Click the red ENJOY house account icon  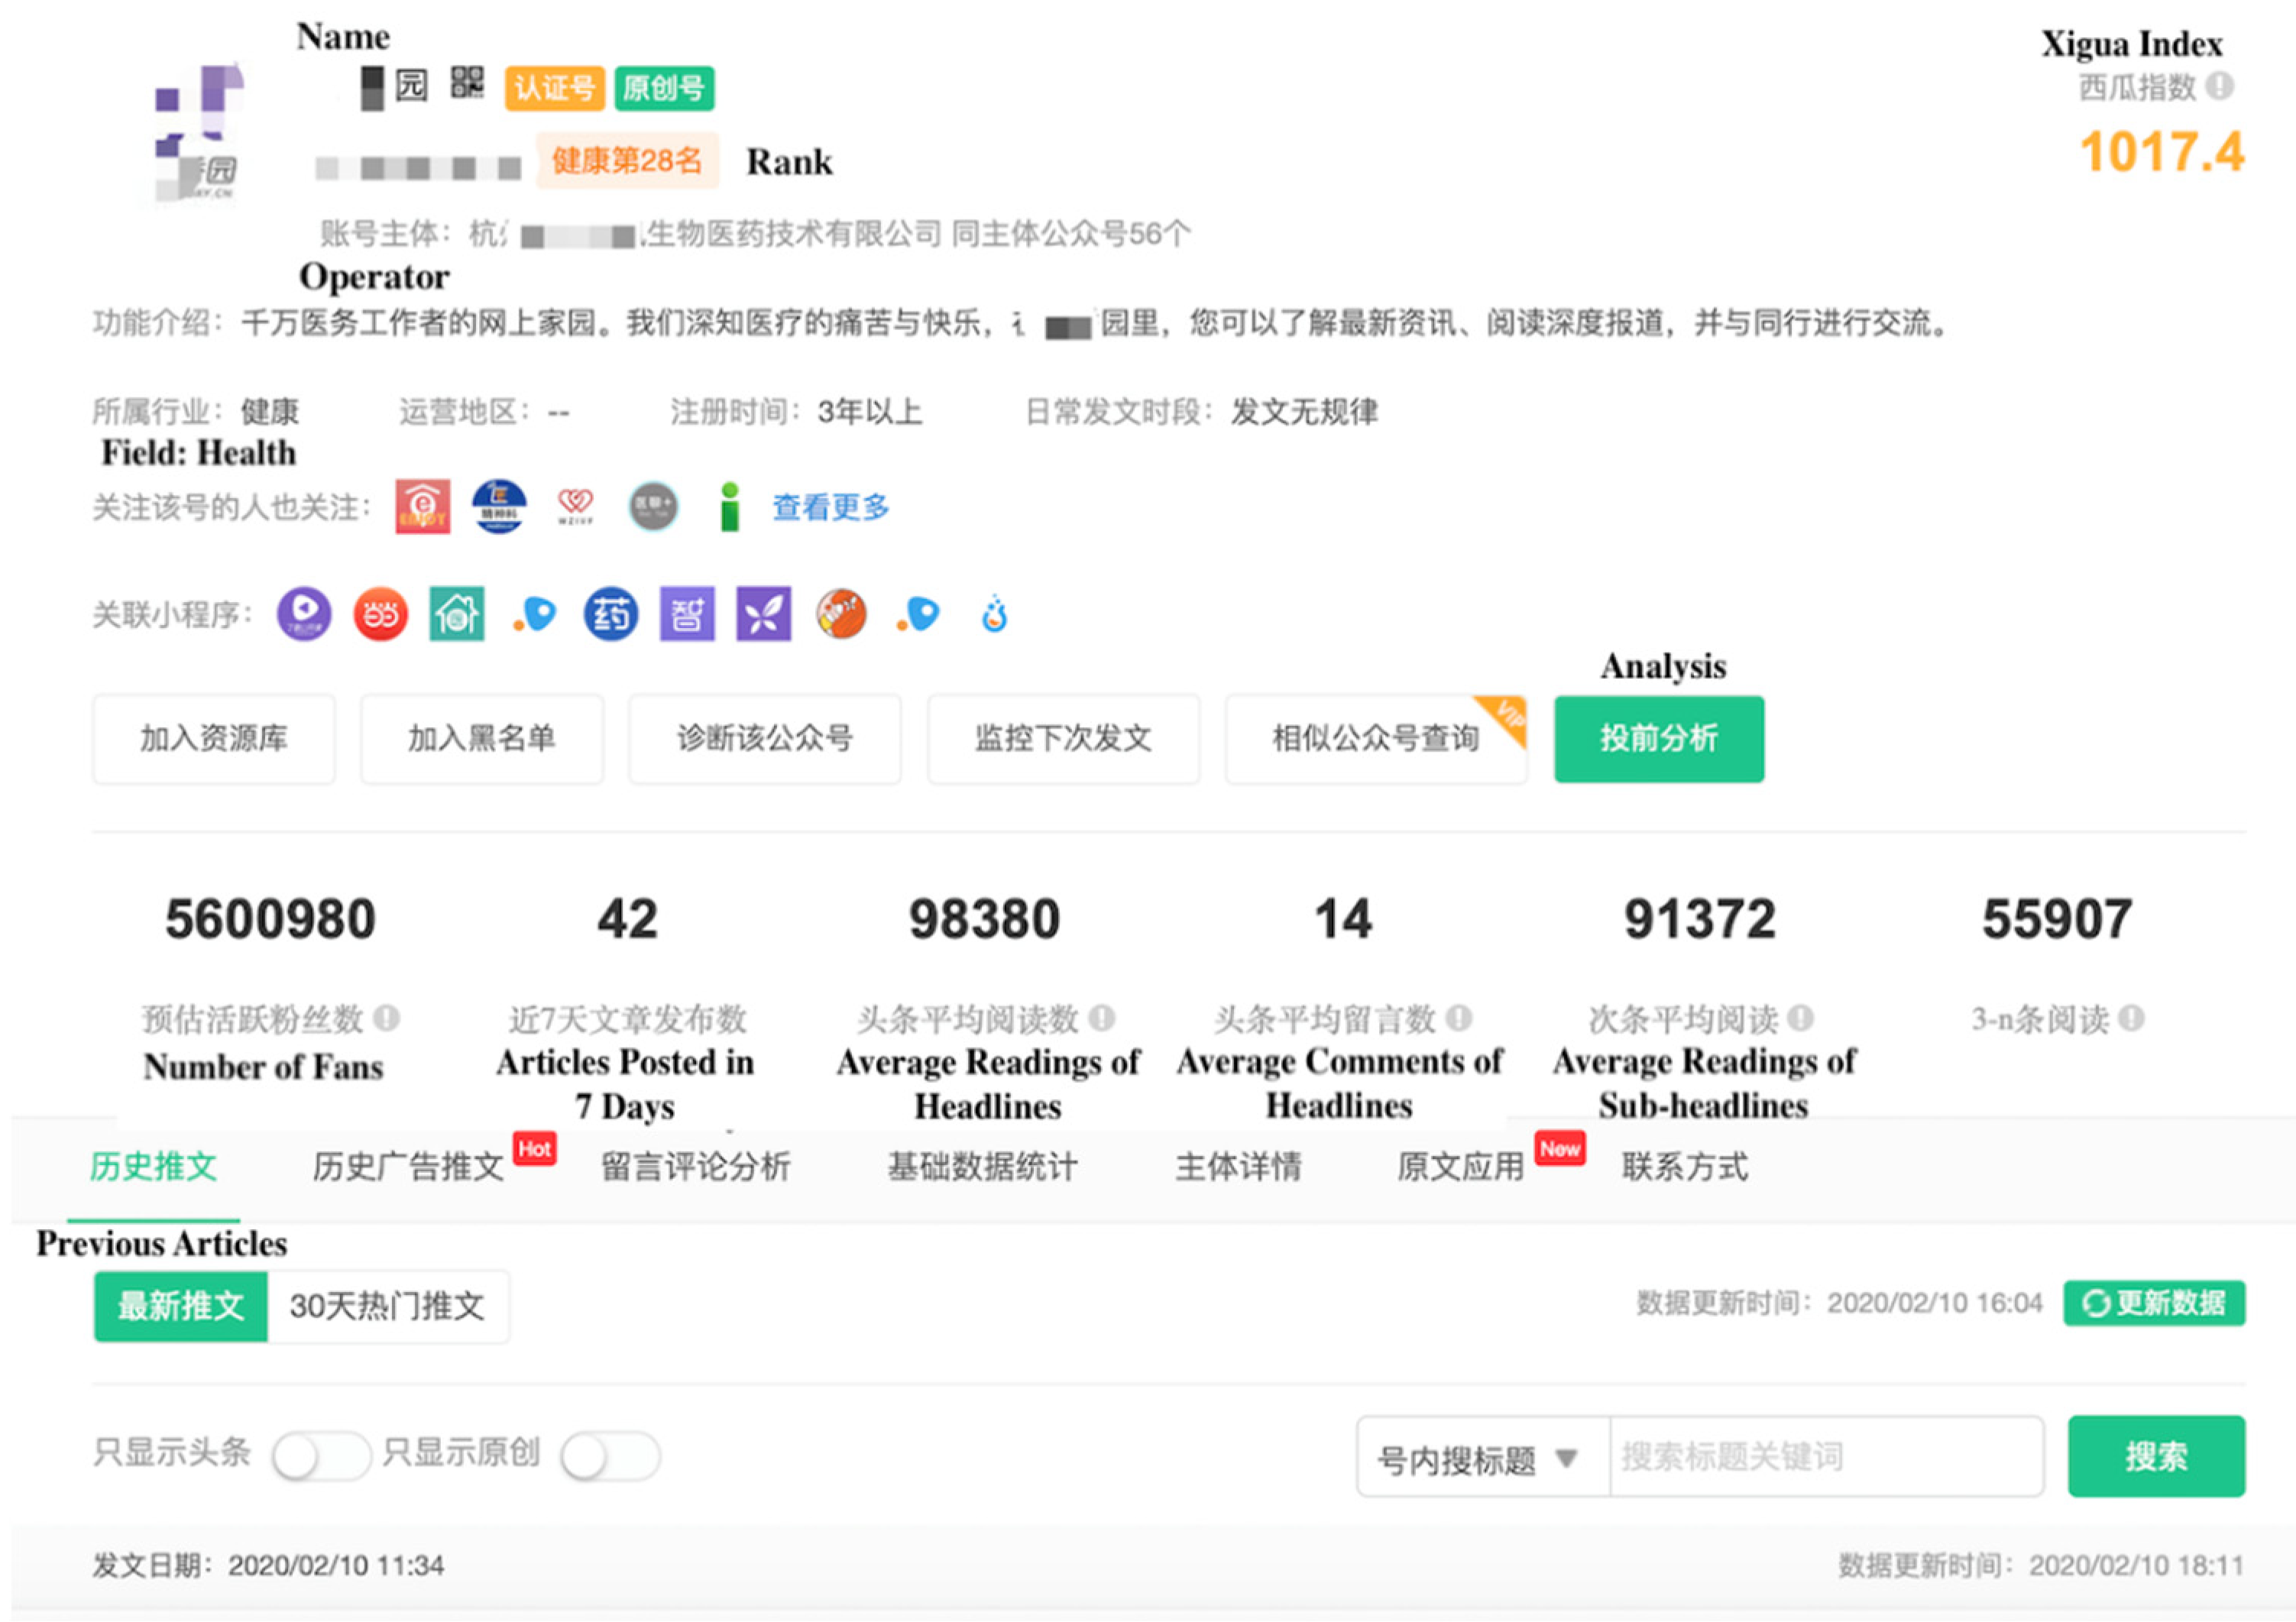tap(422, 507)
